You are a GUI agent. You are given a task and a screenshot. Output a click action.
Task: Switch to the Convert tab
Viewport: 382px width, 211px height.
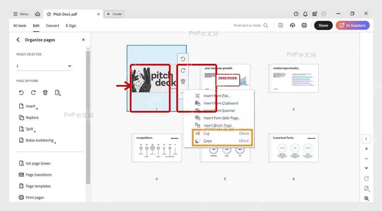click(x=52, y=26)
